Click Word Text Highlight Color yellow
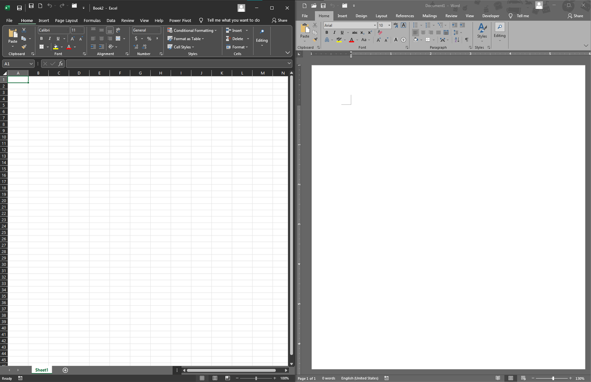 (x=339, y=40)
